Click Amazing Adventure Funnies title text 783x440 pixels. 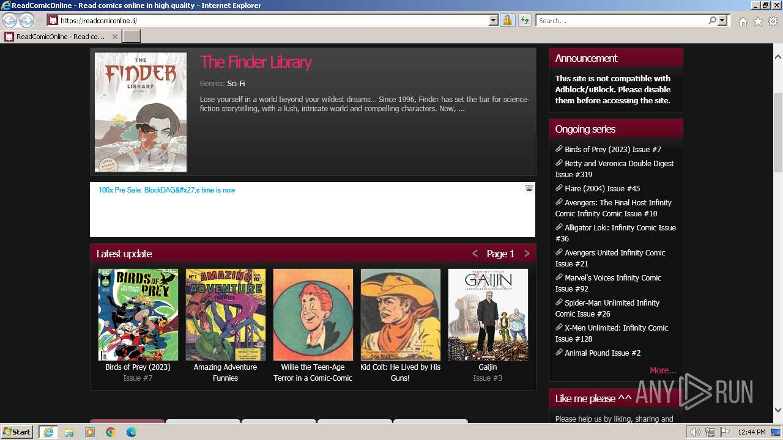click(x=225, y=373)
